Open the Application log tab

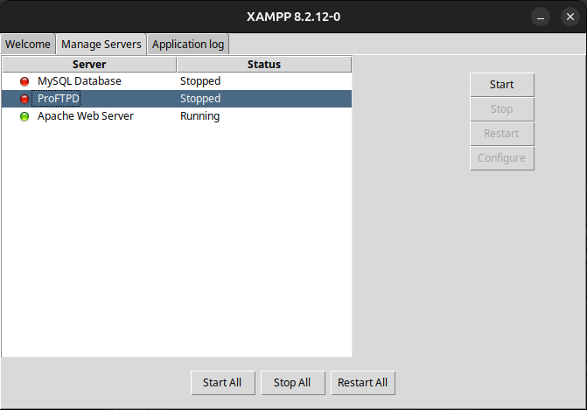click(188, 45)
